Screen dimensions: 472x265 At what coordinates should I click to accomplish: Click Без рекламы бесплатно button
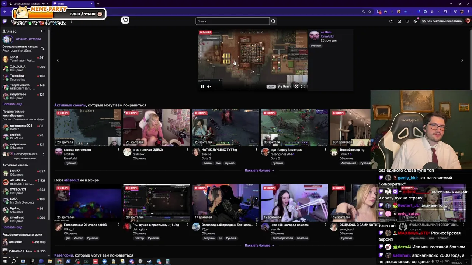pos(442,21)
